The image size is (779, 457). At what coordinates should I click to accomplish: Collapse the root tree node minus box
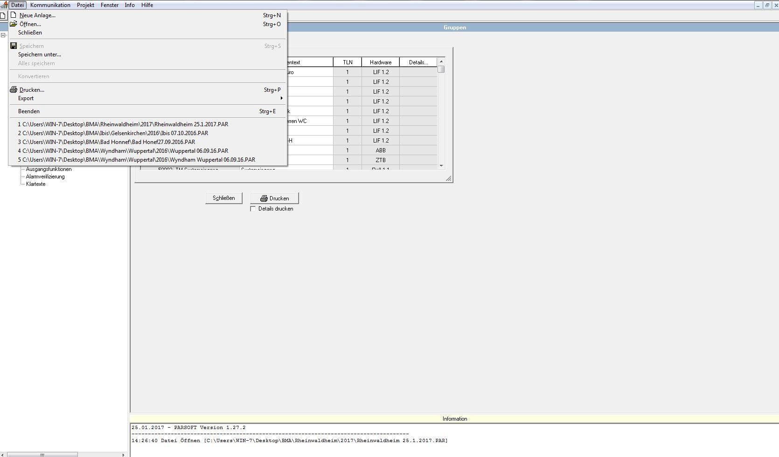click(x=3, y=35)
